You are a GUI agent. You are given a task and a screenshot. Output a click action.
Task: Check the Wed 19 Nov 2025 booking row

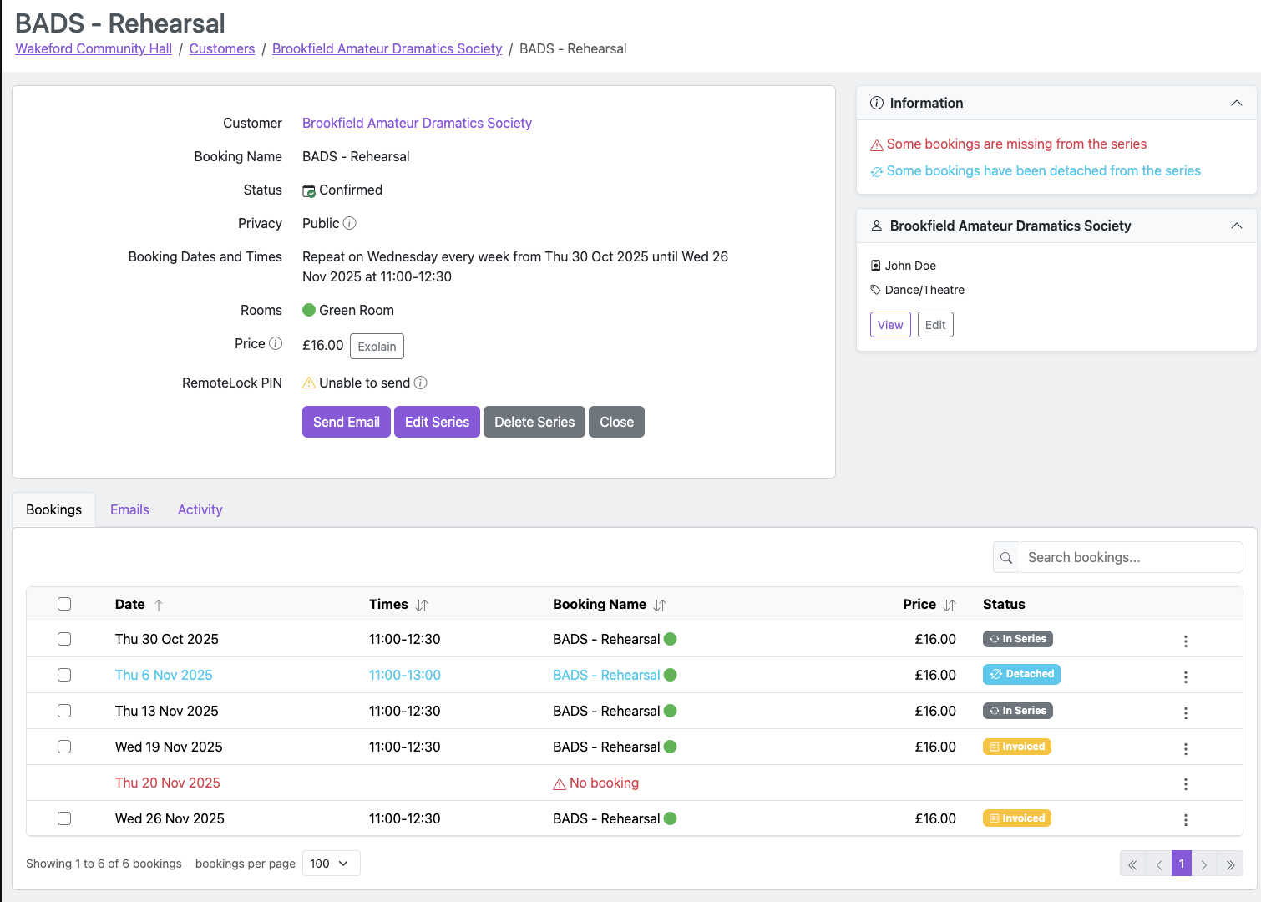(64, 747)
